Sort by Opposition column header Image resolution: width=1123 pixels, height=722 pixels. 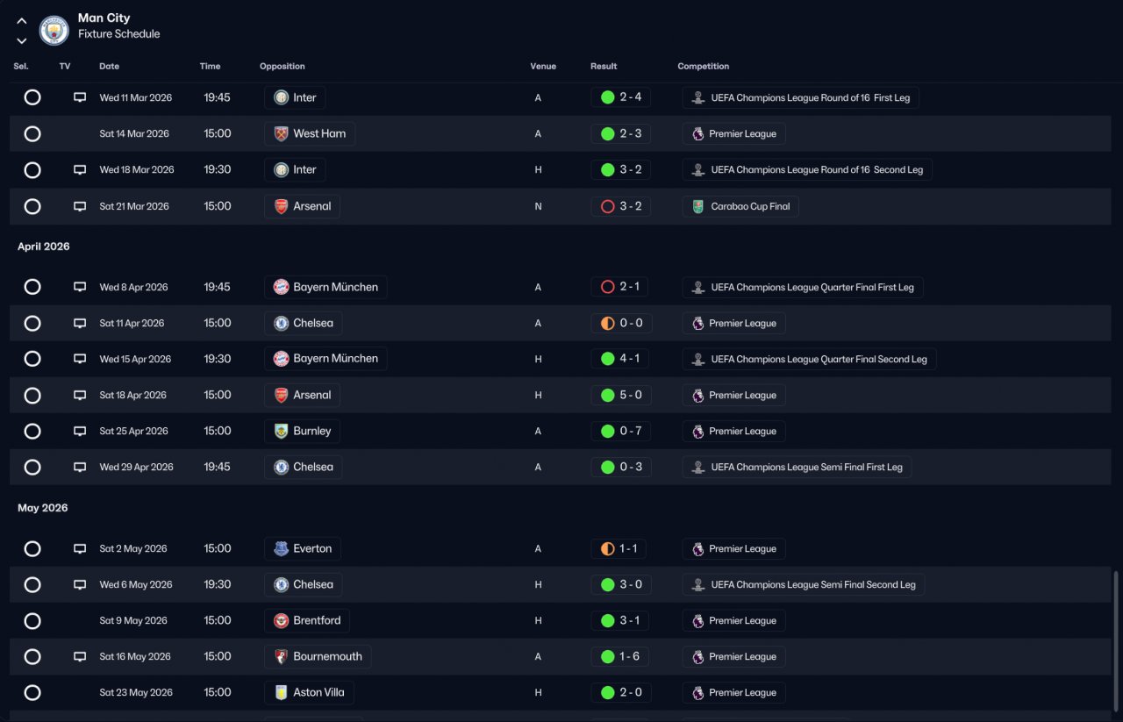283,66
